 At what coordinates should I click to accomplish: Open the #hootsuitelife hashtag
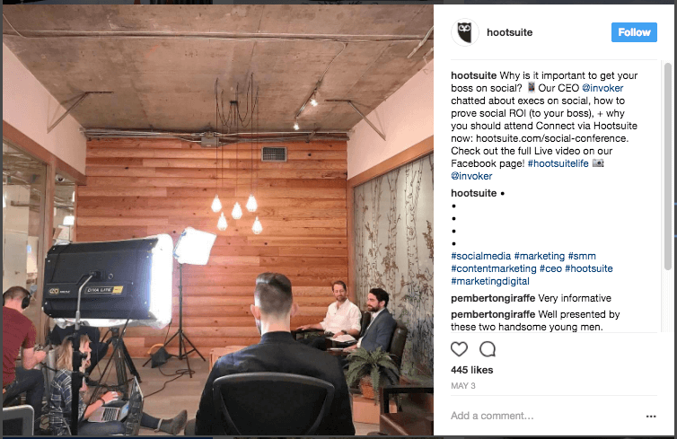(x=558, y=163)
